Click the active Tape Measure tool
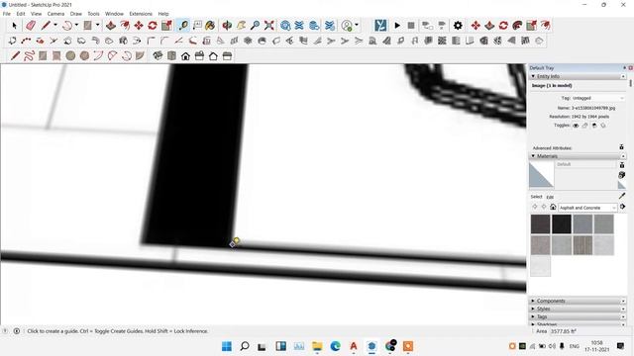 point(183,26)
